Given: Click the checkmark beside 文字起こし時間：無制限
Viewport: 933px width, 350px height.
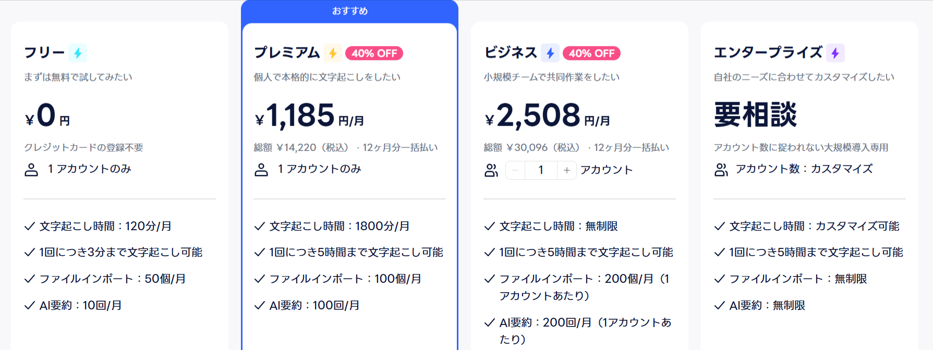Looking at the screenshot, I should 489,226.
